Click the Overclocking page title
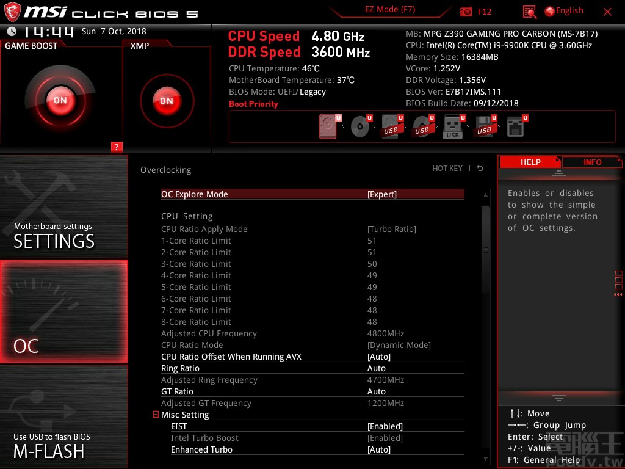Screen dimensions: 625x469 166,170
